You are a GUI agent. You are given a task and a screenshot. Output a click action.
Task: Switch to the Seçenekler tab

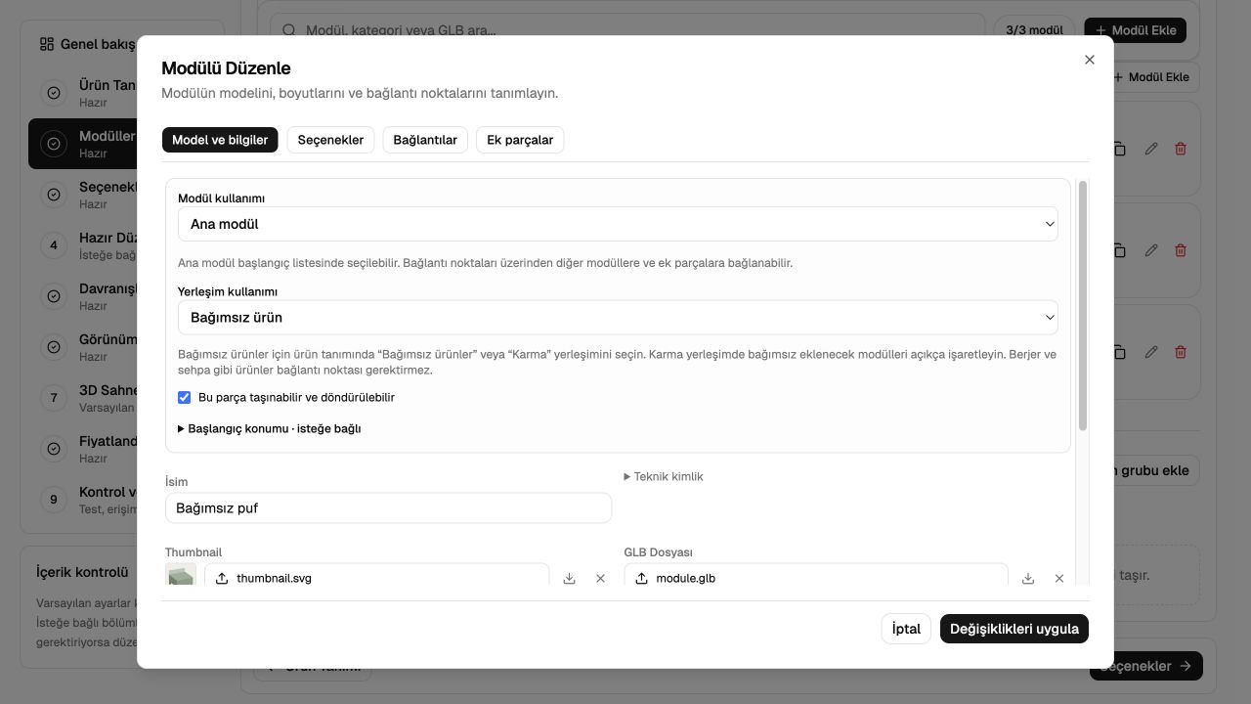point(330,140)
